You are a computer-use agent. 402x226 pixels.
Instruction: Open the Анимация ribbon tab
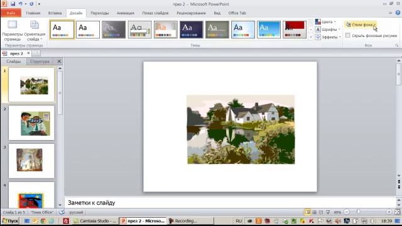(126, 13)
